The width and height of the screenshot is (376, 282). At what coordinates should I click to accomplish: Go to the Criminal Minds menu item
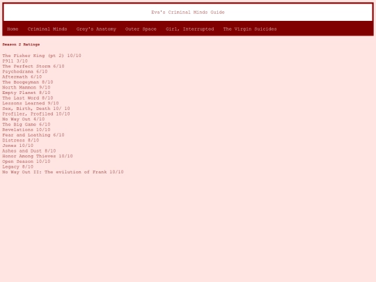pos(47,29)
